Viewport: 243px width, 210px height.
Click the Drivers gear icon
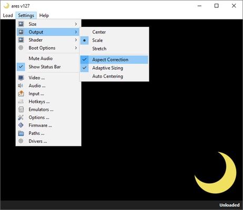point(21,141)
